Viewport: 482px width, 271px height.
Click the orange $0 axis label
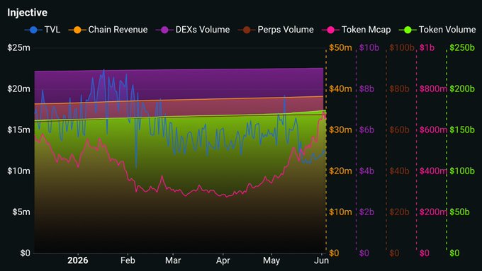(334, 253)
